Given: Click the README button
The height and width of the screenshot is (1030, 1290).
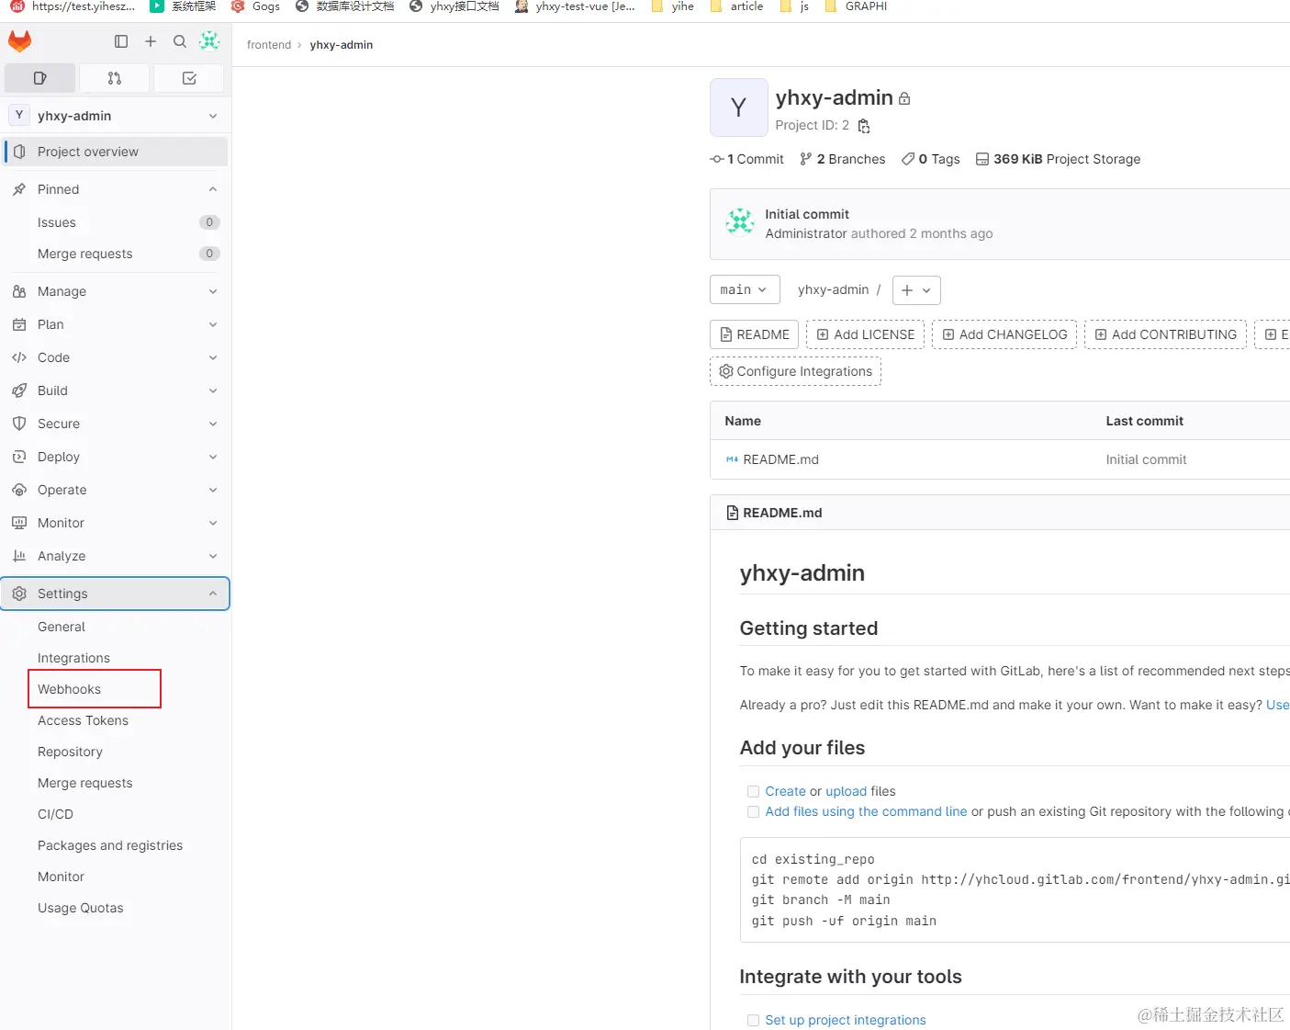Looking at the screenshot, I should point(754,334).
